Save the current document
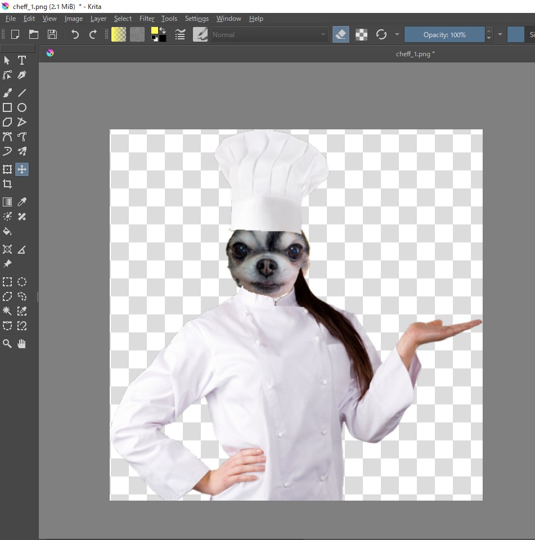The height and width of the screenshot is (540, 535). click(52, 34)
